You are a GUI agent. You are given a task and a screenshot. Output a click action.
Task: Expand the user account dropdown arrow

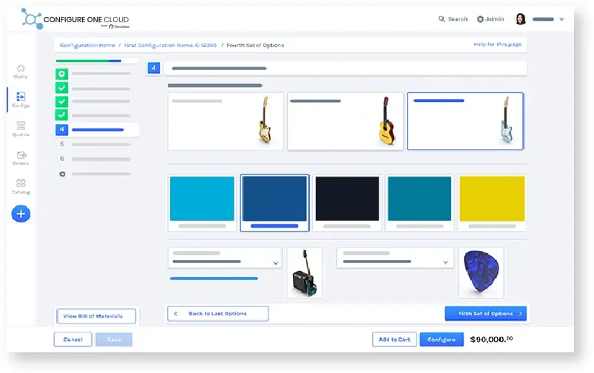tap(561, 19)
